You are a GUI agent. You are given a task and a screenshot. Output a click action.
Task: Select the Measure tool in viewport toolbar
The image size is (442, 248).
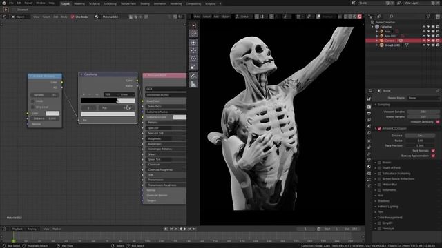(193, 84)
